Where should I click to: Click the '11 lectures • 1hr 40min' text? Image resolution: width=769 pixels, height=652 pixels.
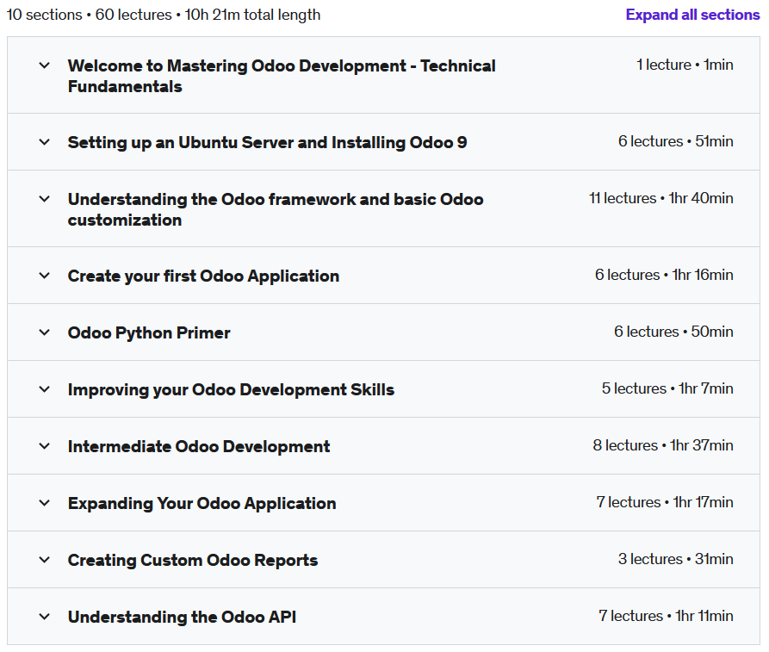click(661, 198)
